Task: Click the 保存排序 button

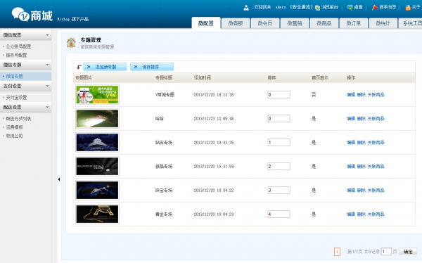Action: (x=152, y=67)
